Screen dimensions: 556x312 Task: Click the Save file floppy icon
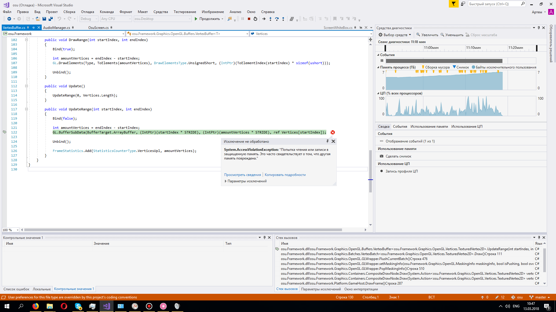44,19
